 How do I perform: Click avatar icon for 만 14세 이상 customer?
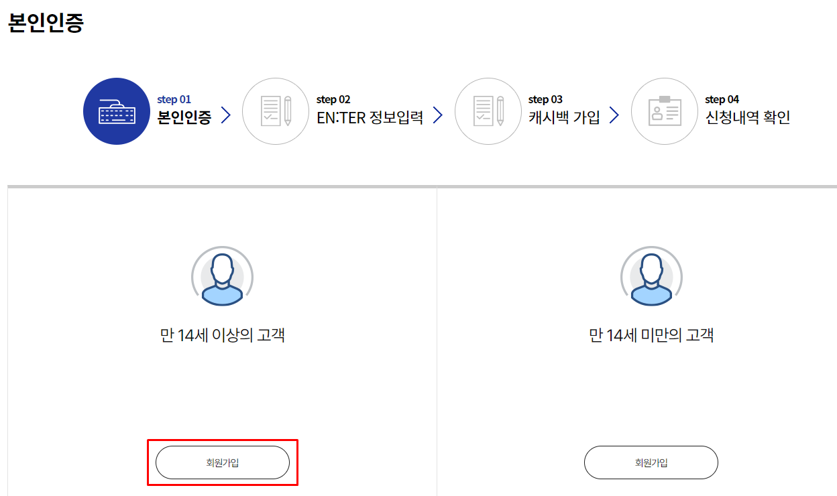222,277
